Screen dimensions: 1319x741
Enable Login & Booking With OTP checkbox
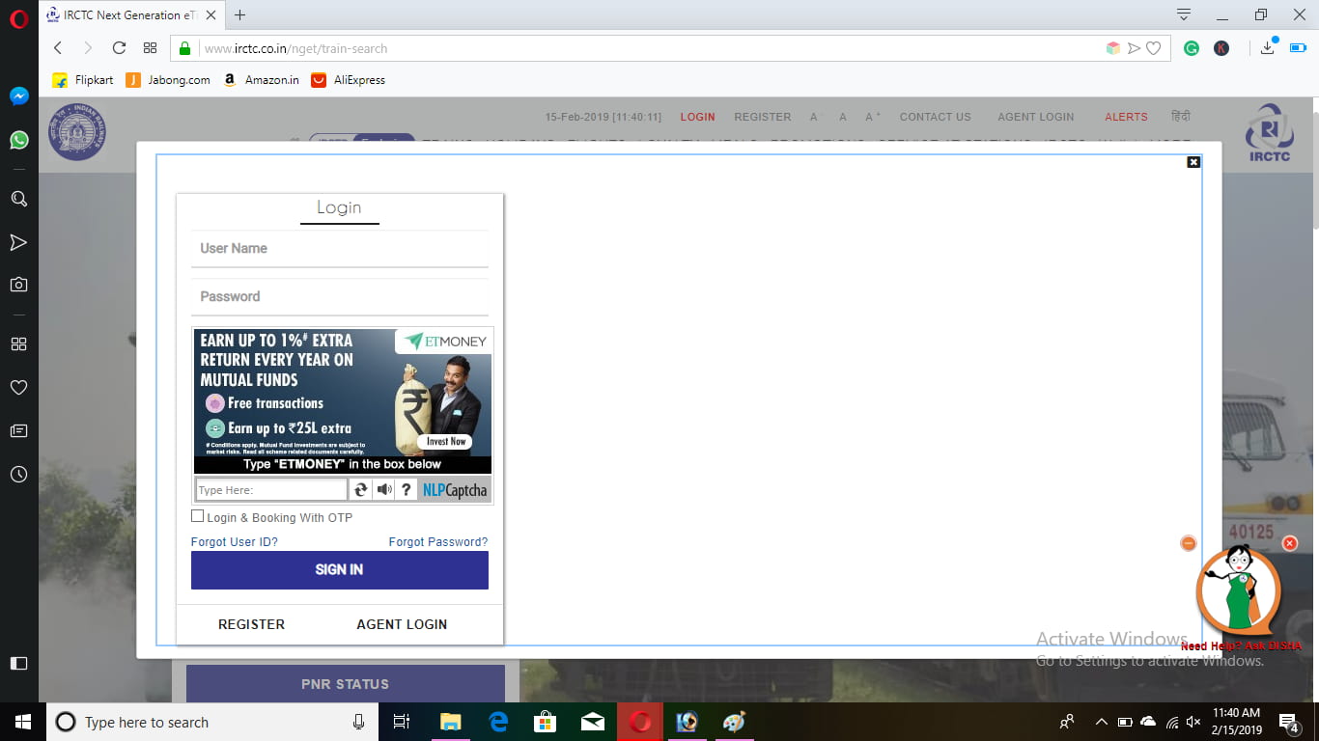pyautogui.click(x=198, y=516)
